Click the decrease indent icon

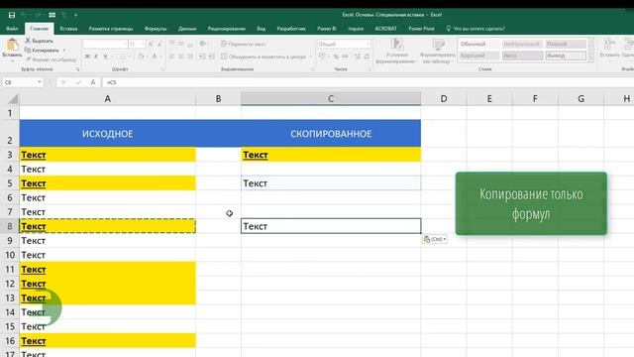tap(202, 57)
